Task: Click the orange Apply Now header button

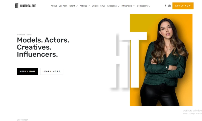Action: point(183,6)
